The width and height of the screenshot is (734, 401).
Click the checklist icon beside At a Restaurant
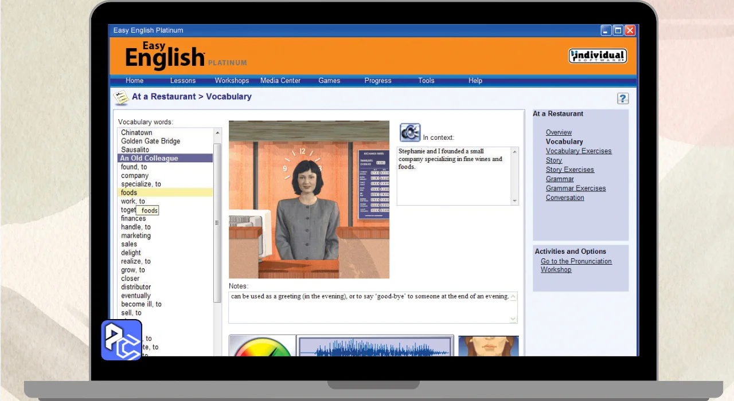120,97
